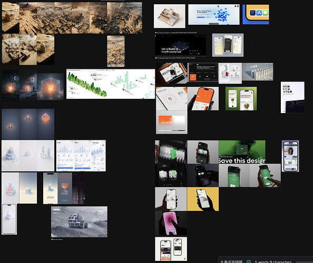Screen dimensions: 313x263
Task: Select the hand holding phone on gray background
Action: tap(171, 199)
